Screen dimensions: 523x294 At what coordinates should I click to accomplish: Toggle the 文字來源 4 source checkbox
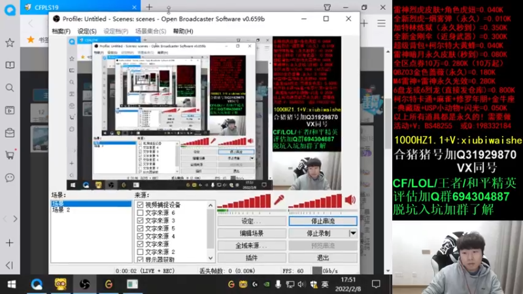point(140,236)
